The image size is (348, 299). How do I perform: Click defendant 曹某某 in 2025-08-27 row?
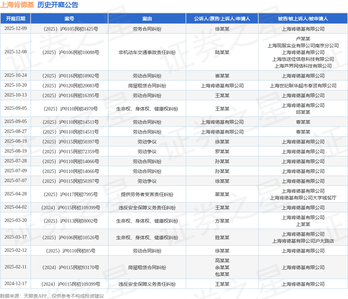pos(303,132)
